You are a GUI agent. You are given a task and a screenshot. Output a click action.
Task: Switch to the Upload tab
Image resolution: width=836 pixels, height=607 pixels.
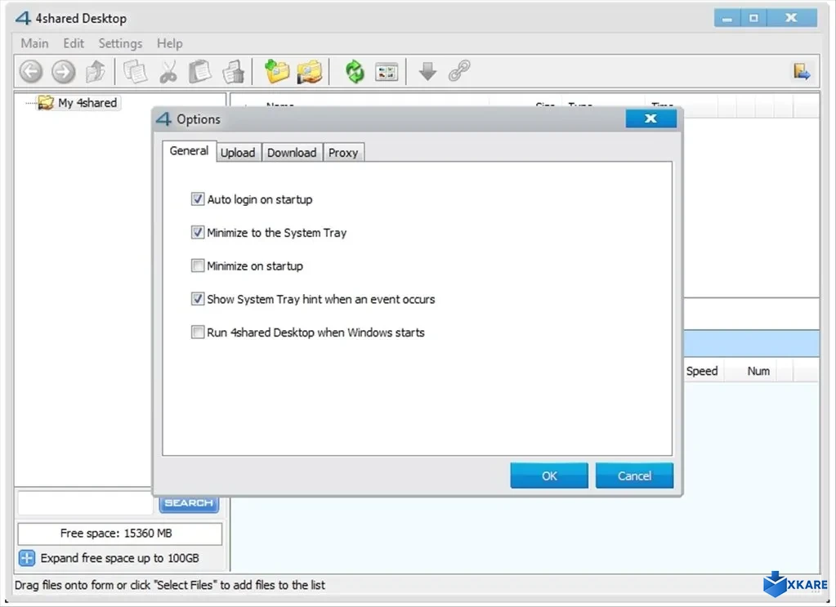tap(238, 153)
